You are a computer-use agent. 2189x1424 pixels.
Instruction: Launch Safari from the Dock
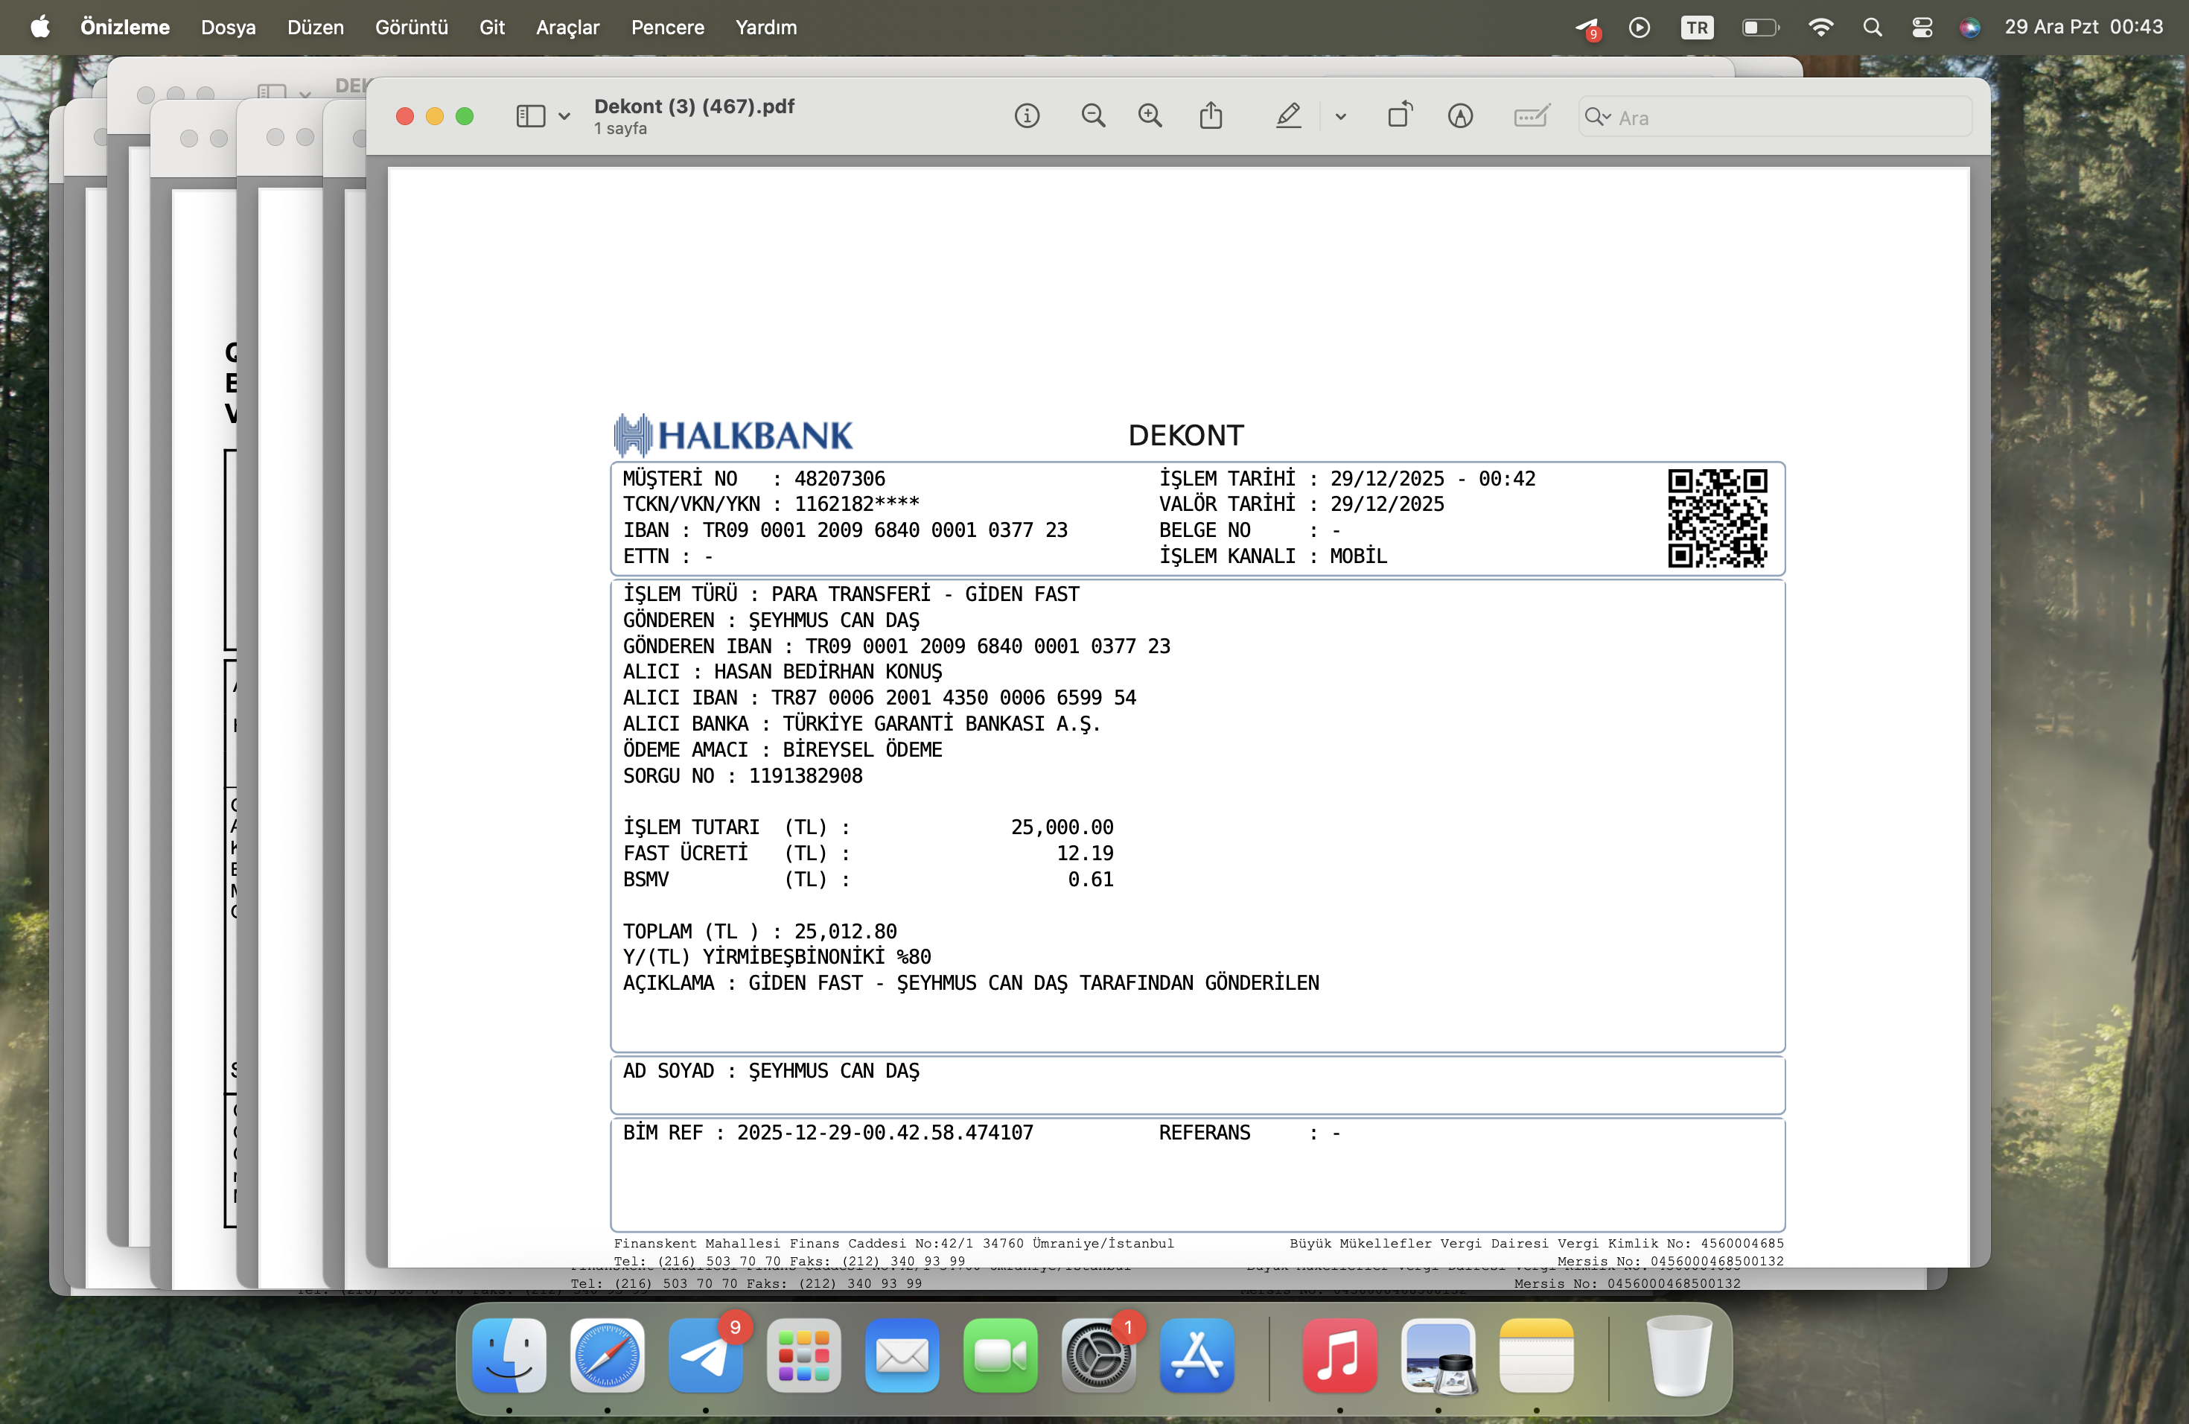click(607, 1355)
